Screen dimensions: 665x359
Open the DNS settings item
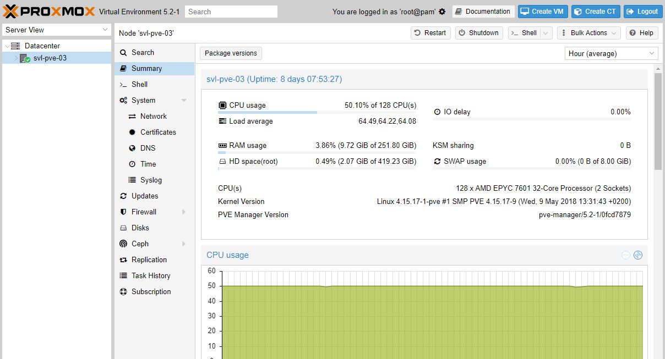[x=154, y=148]
